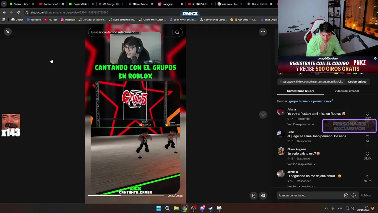Viewport: 378px width, 213px height.
Task: Show hidden tray icons chevron
Action: tap(326, 208)
